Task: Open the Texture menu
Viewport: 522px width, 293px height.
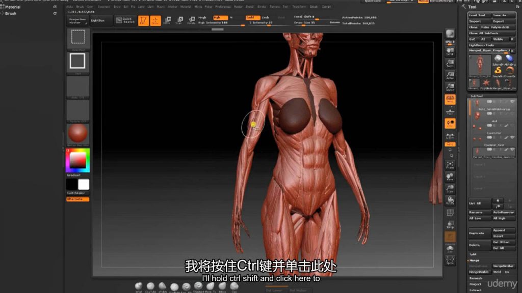Action: click(274, 7)
